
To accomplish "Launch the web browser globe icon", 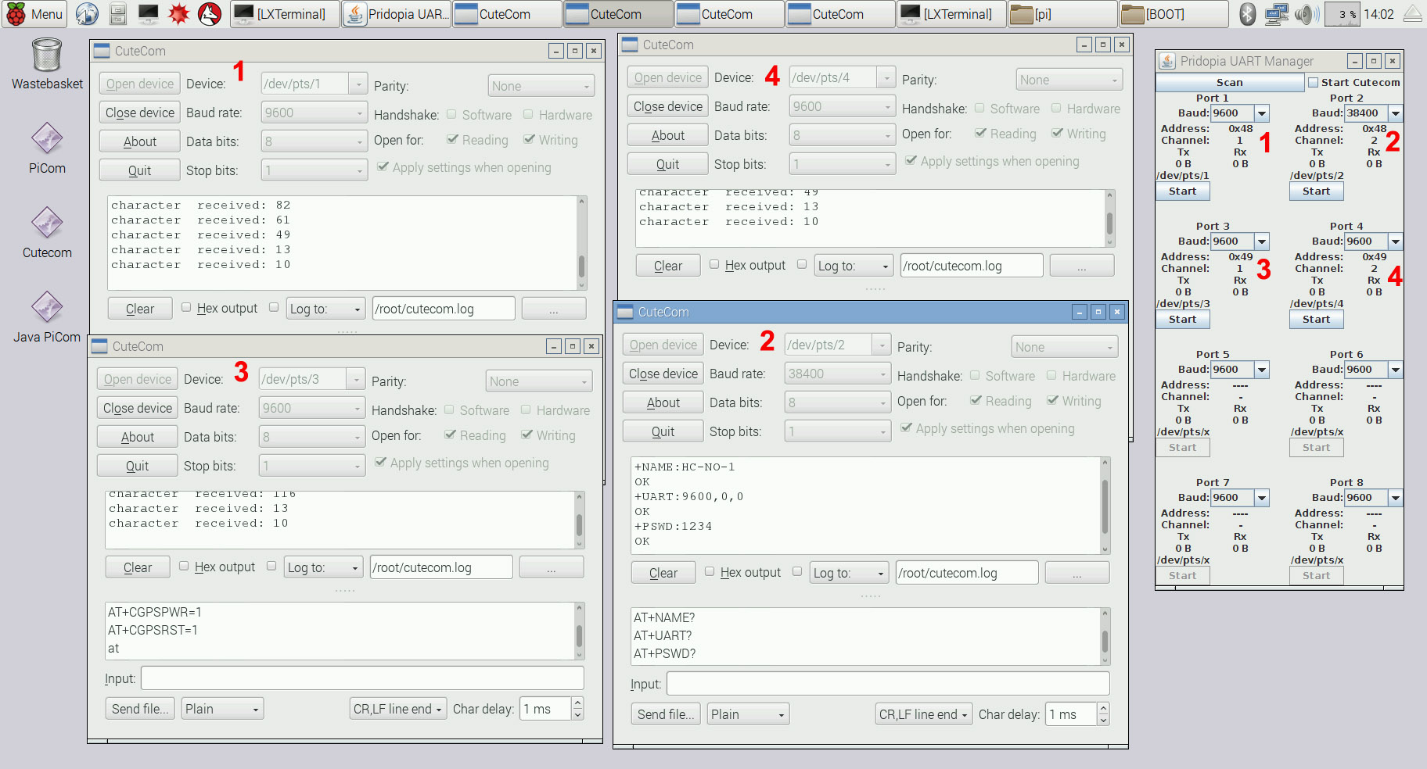I will tap(87, 14).
